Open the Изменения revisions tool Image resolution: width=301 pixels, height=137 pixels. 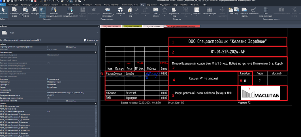[254, 11]
